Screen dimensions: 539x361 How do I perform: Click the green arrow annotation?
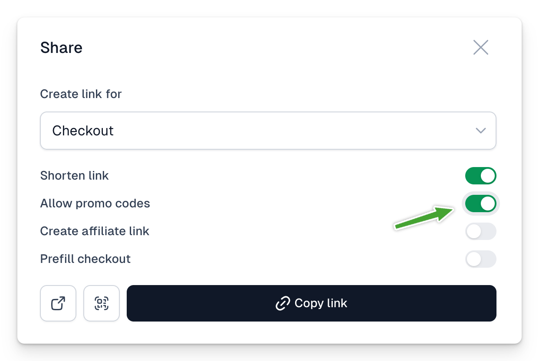424,217
